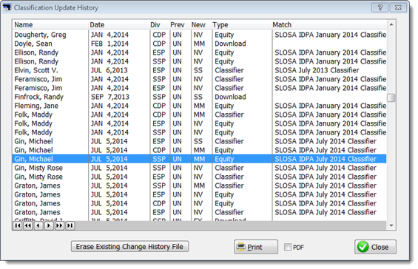The image size is (418, 269).
Task: Jump to last record navigation button
Action: point(70,225)
